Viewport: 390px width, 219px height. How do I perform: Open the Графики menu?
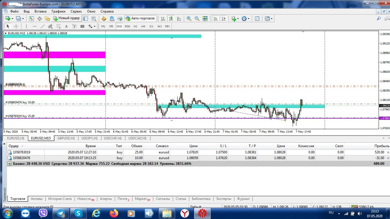pyautogui.click(x=58, y=11)
